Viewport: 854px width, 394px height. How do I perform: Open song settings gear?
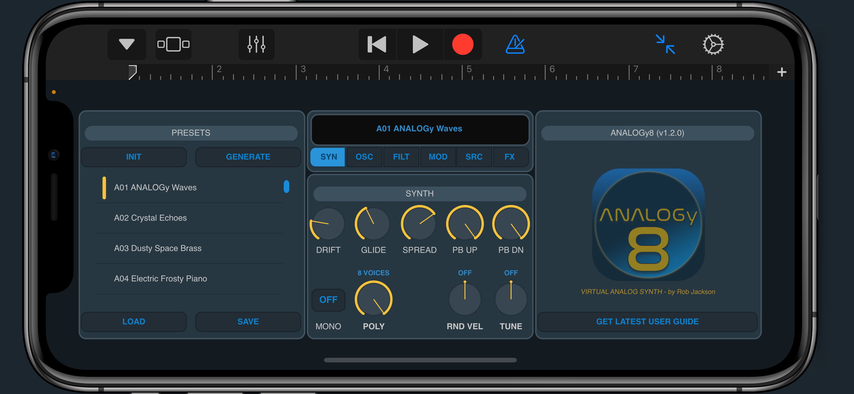pos(713,44)
